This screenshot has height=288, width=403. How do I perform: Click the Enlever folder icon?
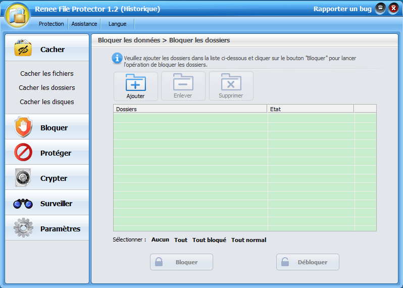click(x=183, y=82)
